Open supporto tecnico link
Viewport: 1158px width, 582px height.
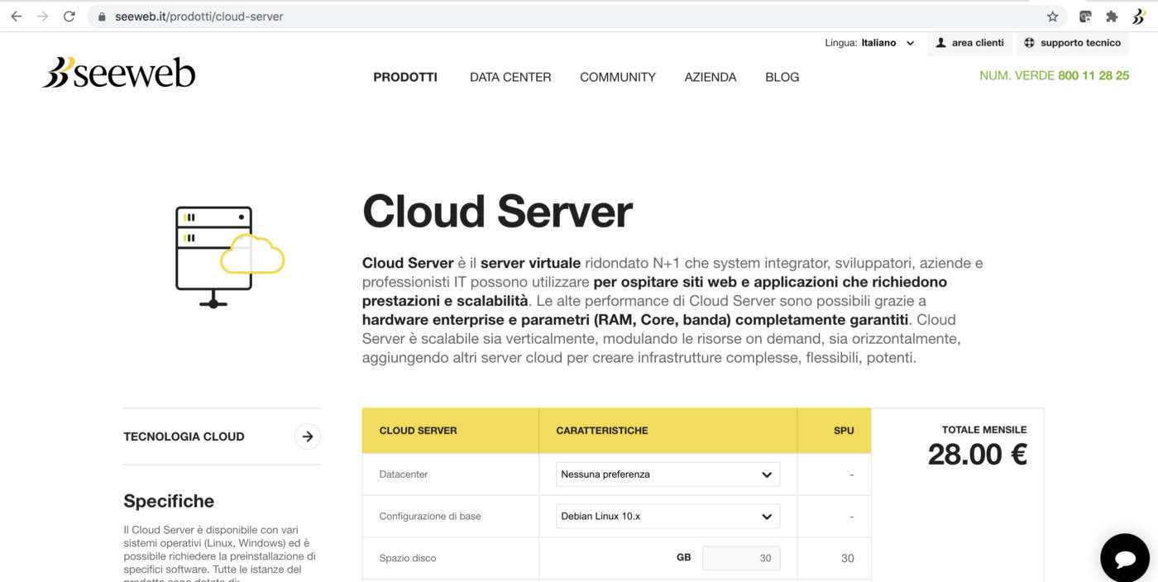coord(1072,43)
